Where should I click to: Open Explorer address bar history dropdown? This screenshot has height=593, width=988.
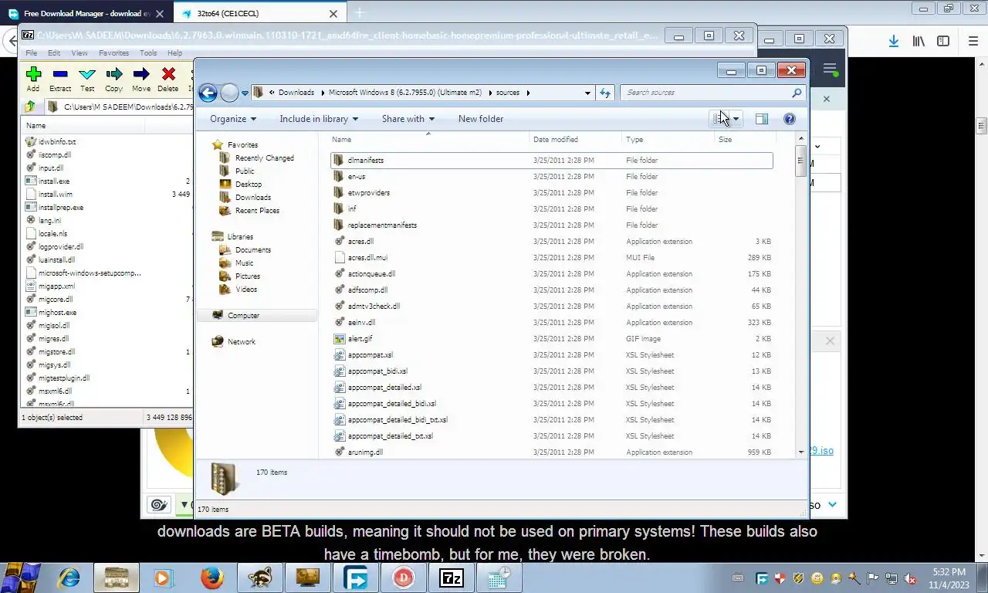tap(587, 93)
